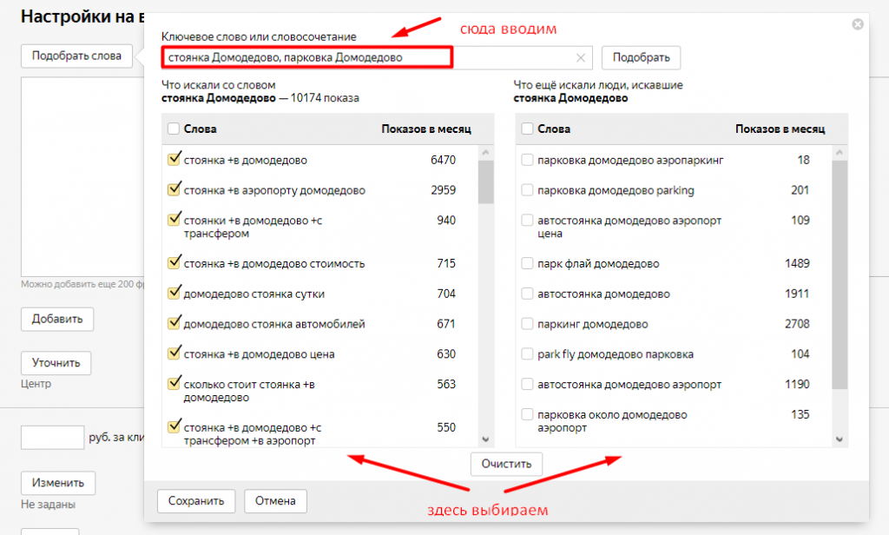889x535 pixels.
Task: Uncheck 'стоянка +в домодедово' keyword
Action: (174, 160)
